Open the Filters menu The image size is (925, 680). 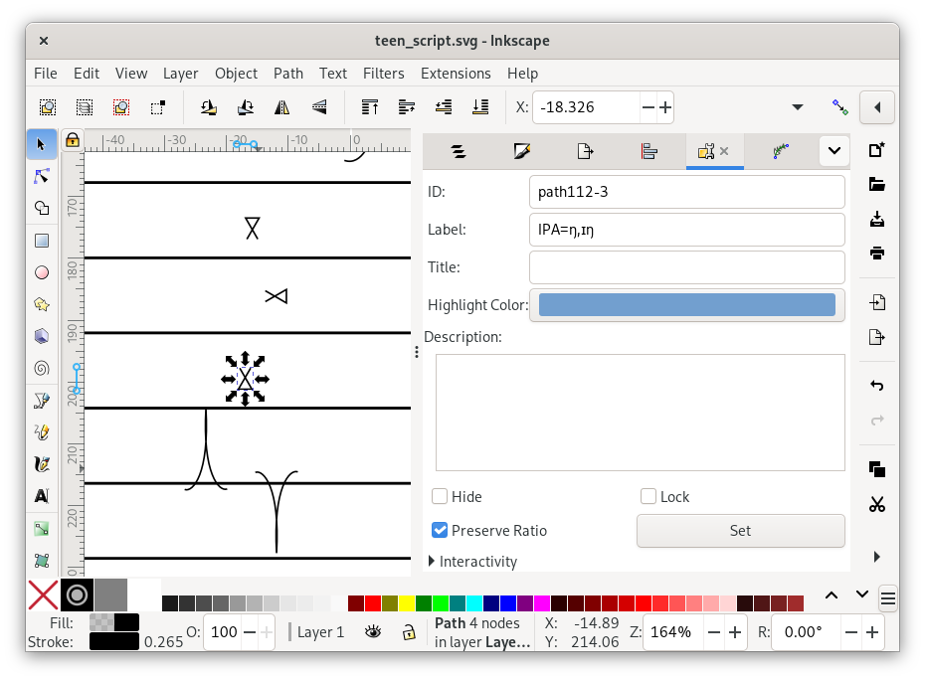[x=384, y=73]
